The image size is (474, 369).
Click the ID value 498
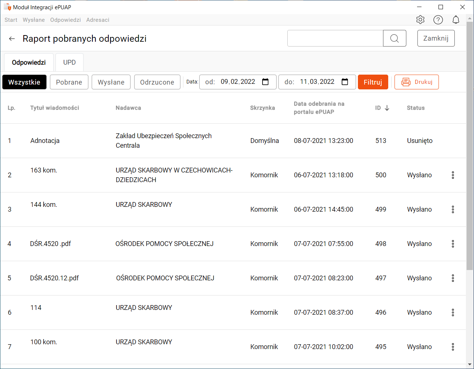(381, 244)
